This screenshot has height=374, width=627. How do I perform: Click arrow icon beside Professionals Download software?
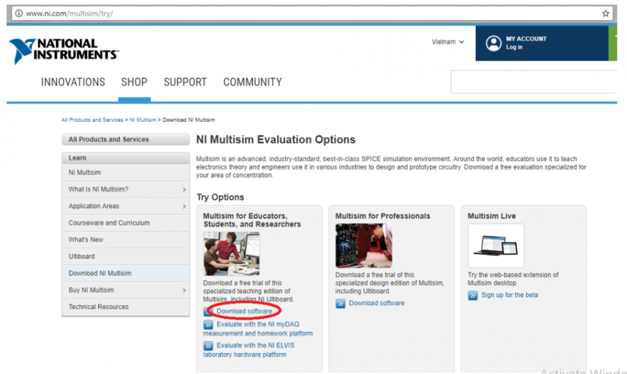(341, 304)
